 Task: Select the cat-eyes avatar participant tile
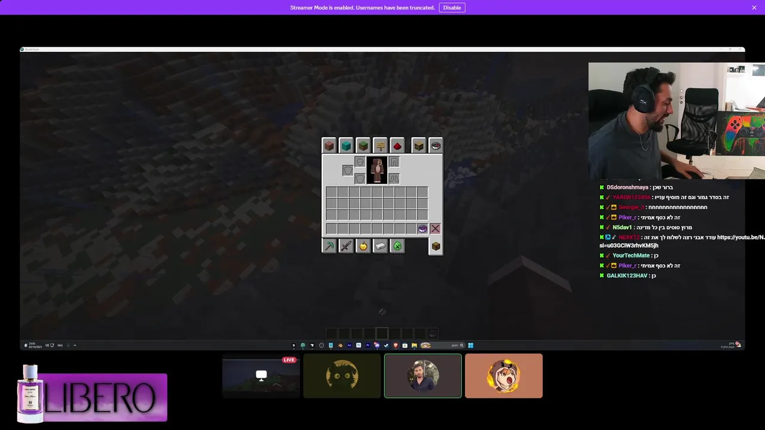pos(342,376)
